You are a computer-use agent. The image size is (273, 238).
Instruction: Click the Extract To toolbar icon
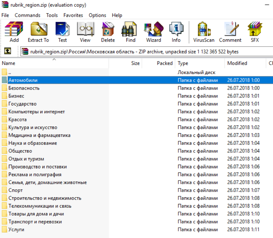[x=38, y=32]
